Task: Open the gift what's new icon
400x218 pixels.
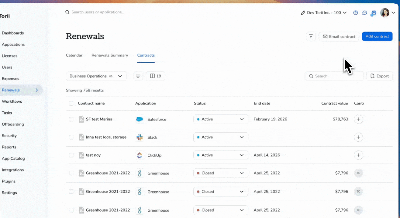Action: [x=374, y=13]
